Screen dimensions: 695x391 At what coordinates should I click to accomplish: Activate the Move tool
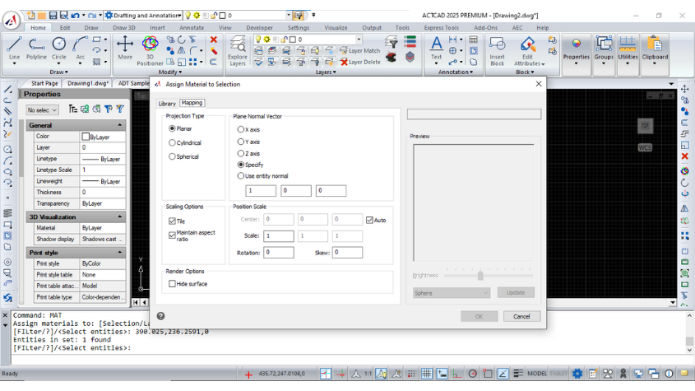125,48
